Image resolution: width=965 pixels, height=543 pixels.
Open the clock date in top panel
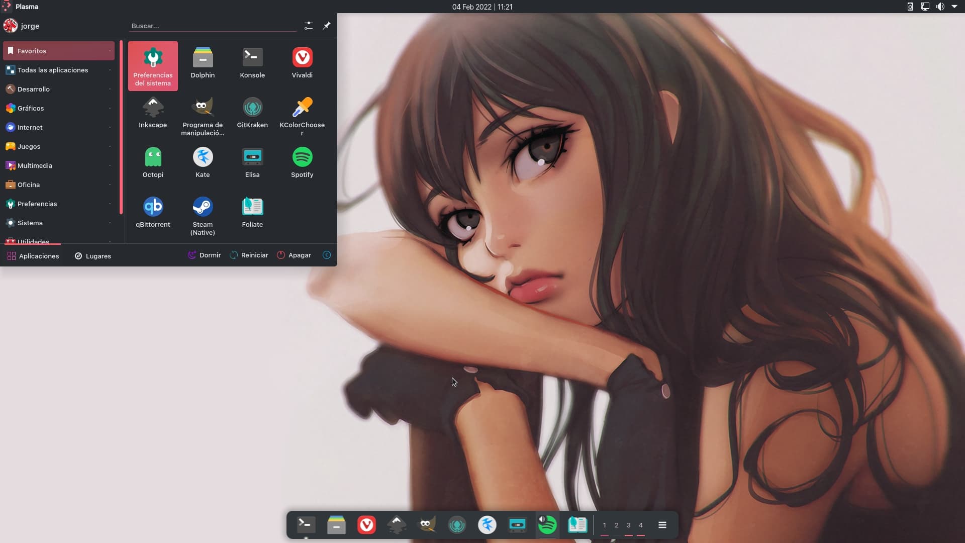pyautogui.click(x=482, y=7)
